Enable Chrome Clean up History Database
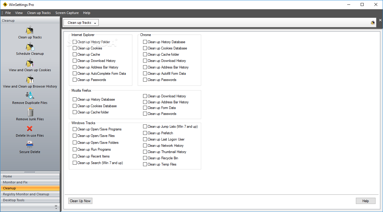383x212 pixels. tap(145, 42)
